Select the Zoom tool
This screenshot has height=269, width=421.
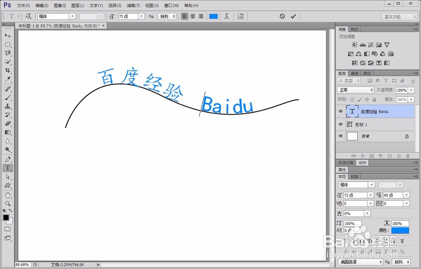8,203
